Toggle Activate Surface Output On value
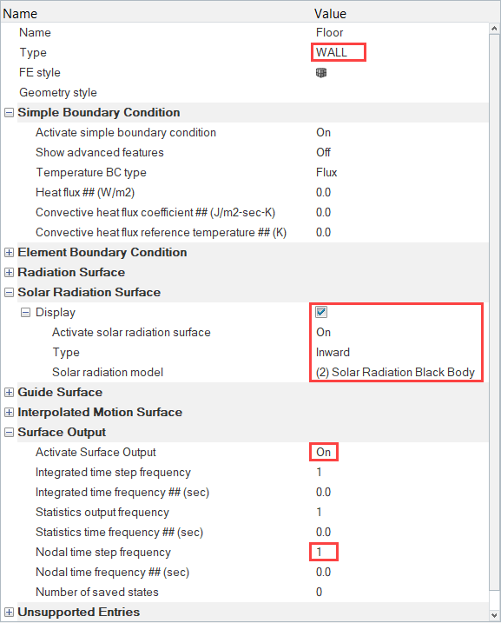The image size is (501, 623). 323,452
